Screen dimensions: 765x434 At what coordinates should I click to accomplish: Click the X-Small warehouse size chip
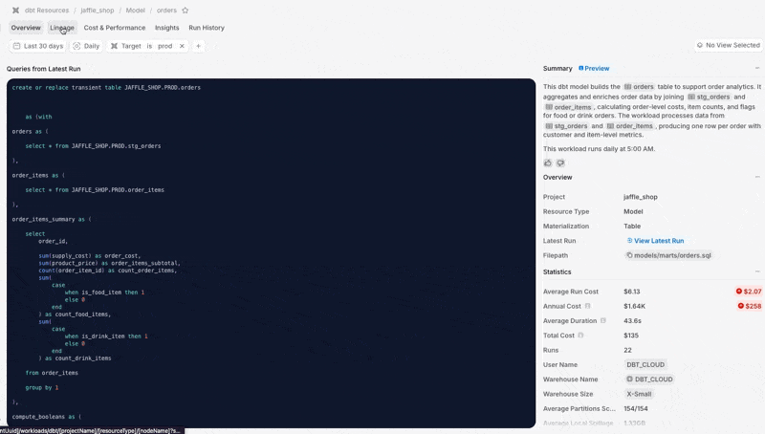click(639, 394)
